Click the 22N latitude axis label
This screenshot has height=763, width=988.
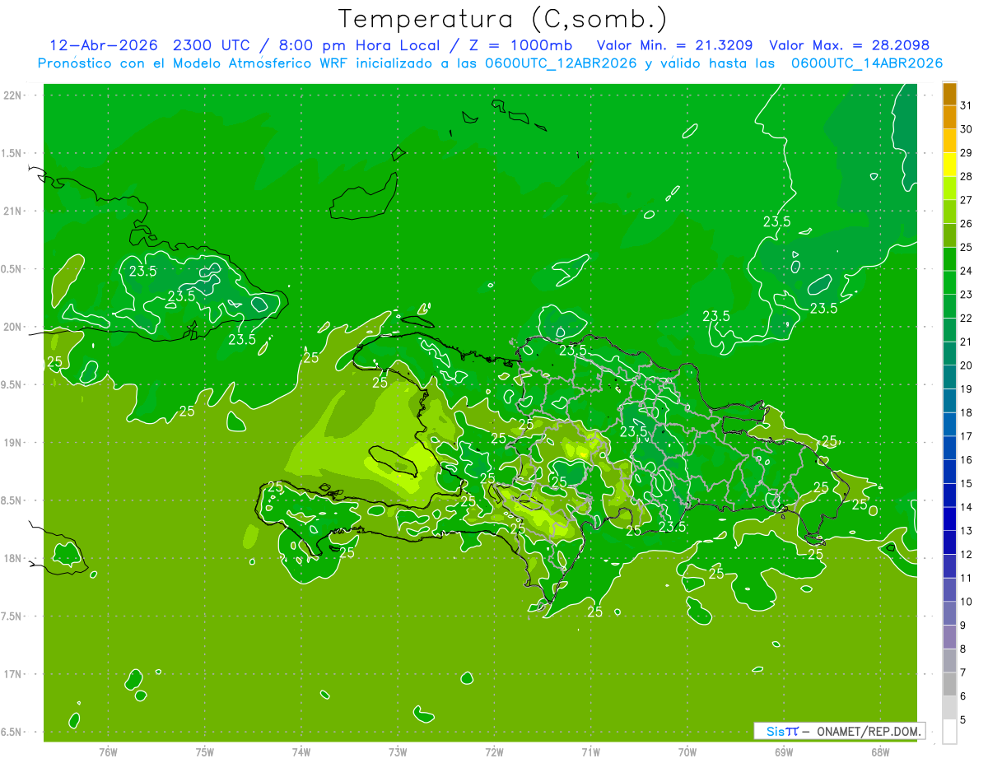click(13, 95)
